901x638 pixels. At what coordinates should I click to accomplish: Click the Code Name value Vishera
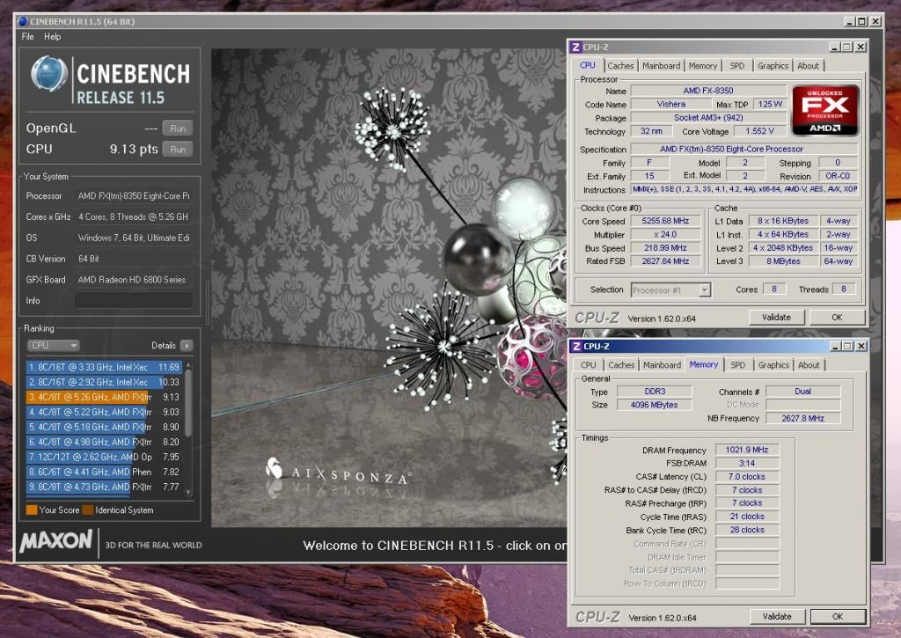[670, 104]
